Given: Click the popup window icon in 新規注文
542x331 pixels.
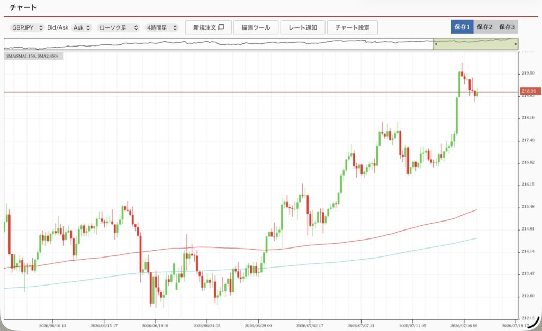Looking at the screenshot, I should 221,27.
